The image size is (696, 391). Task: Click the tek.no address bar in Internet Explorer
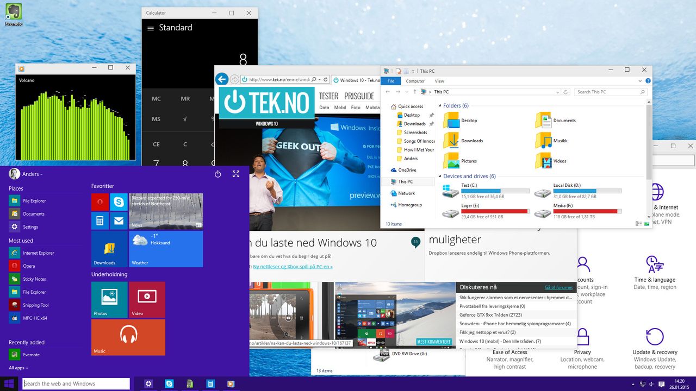pyautogui.click(x=284, y=79)
